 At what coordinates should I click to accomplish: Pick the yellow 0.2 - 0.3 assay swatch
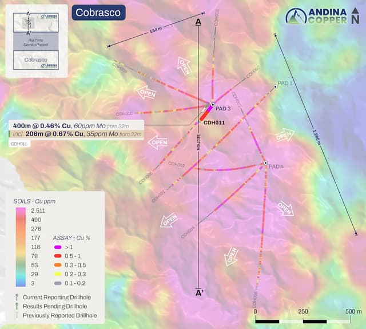(58, 274)
